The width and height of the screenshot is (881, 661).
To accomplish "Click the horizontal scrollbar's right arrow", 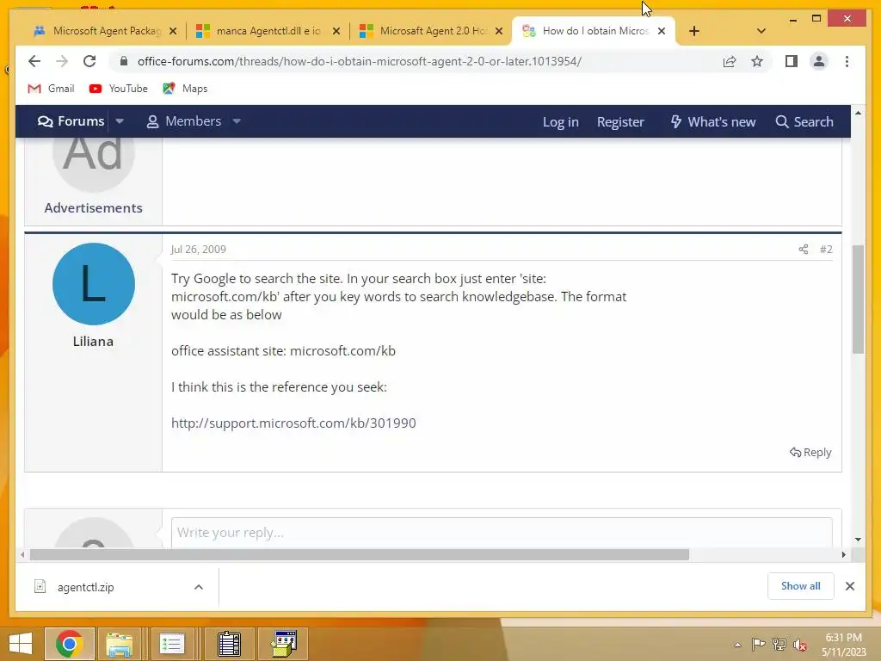I will coord(843,555).
